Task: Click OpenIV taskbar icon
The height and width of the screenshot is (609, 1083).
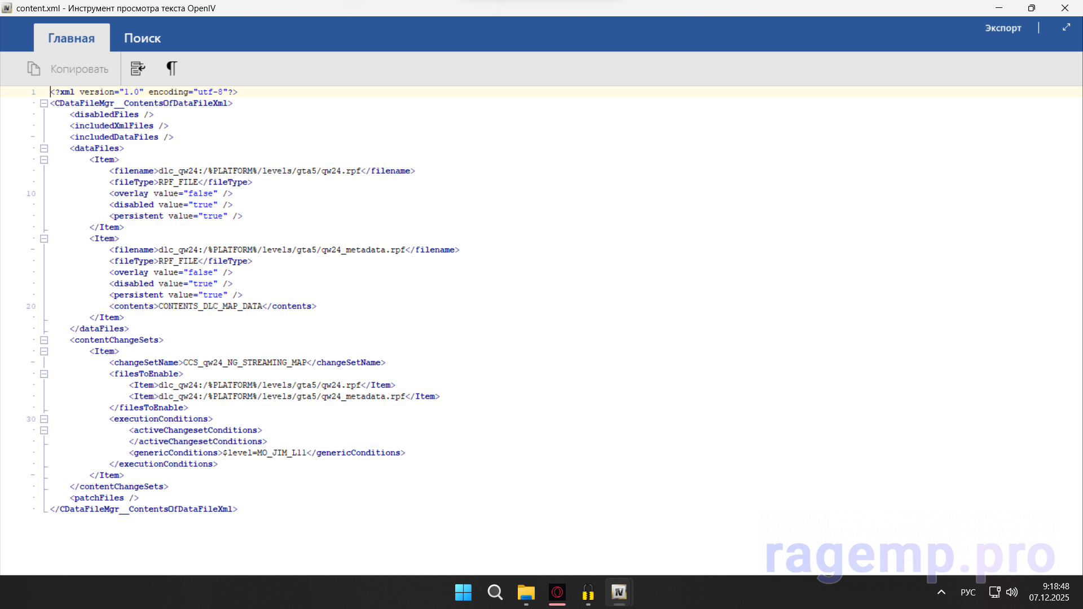Action: [619, 592]
